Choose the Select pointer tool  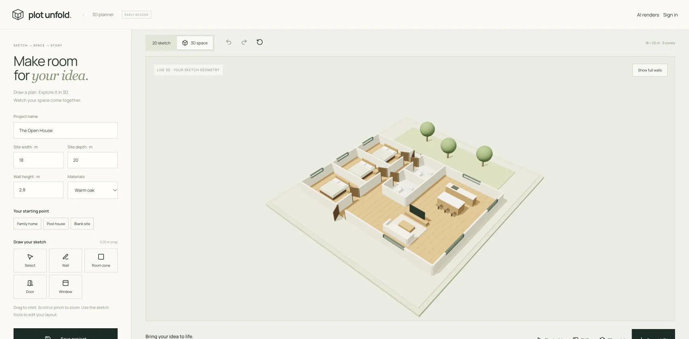[30, 261]
